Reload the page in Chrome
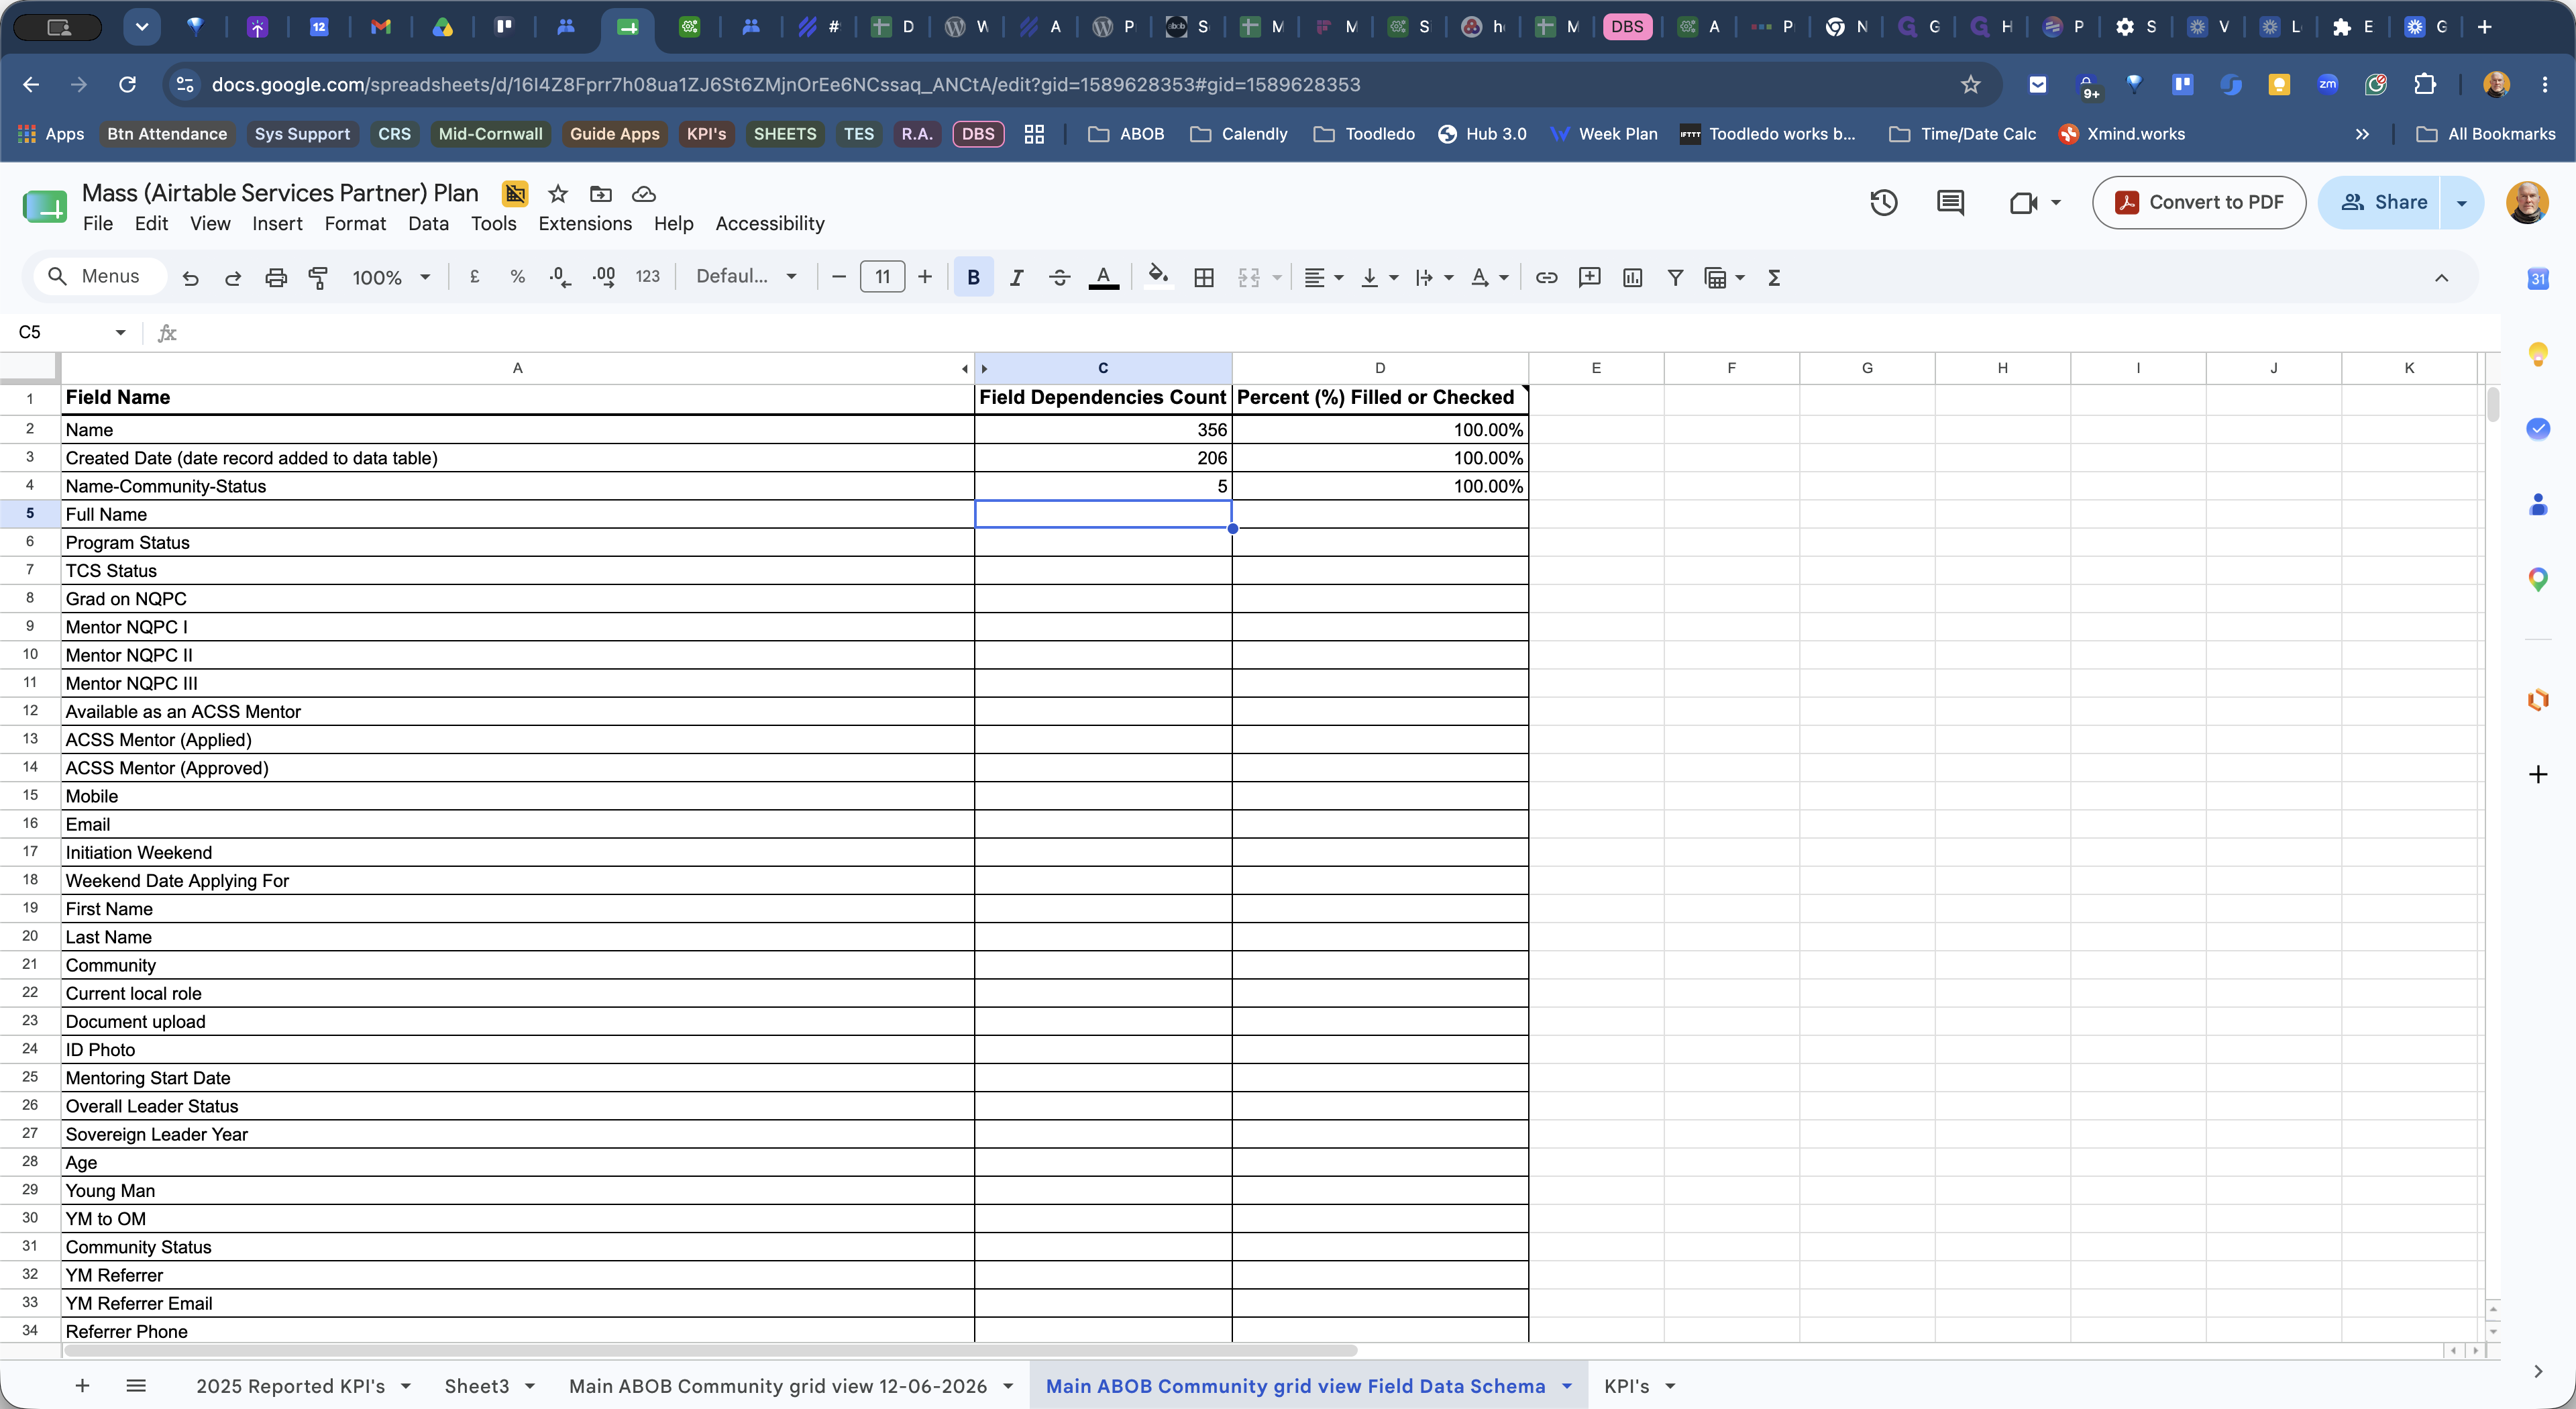Viewport: 2576px width, 1409px height. 127,85
